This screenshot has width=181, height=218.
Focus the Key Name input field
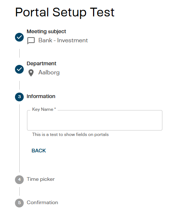[x=95, y=120]
